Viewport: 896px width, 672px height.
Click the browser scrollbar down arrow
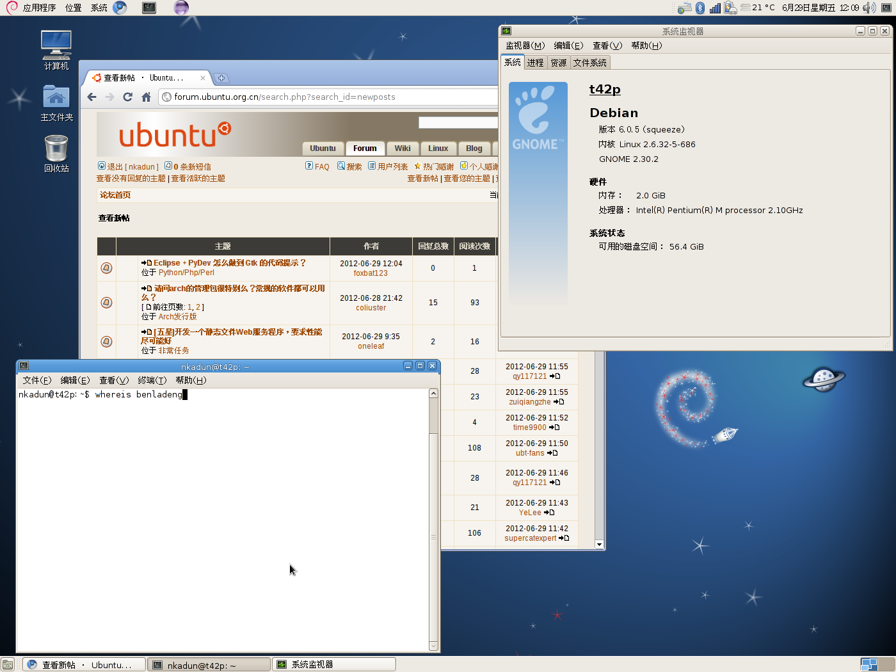point(599,545)
